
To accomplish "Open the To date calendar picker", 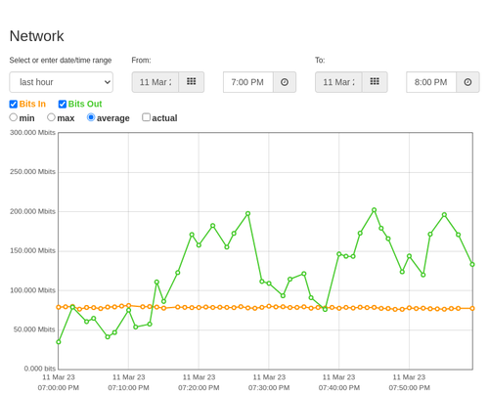I will click(375, 82).
